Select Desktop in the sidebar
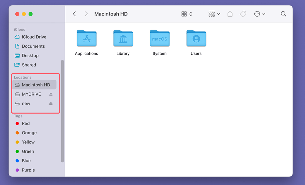Viewport: 305px width, 185px height. pos(34,56)
